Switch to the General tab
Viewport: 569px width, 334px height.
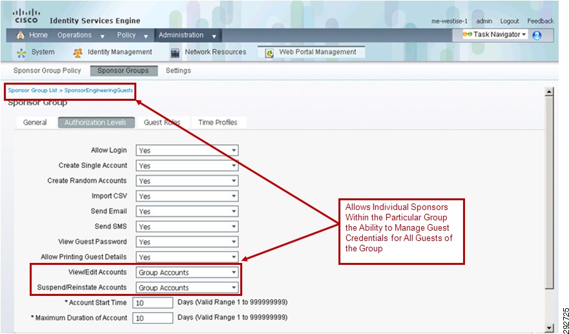(x=35, y=122)
